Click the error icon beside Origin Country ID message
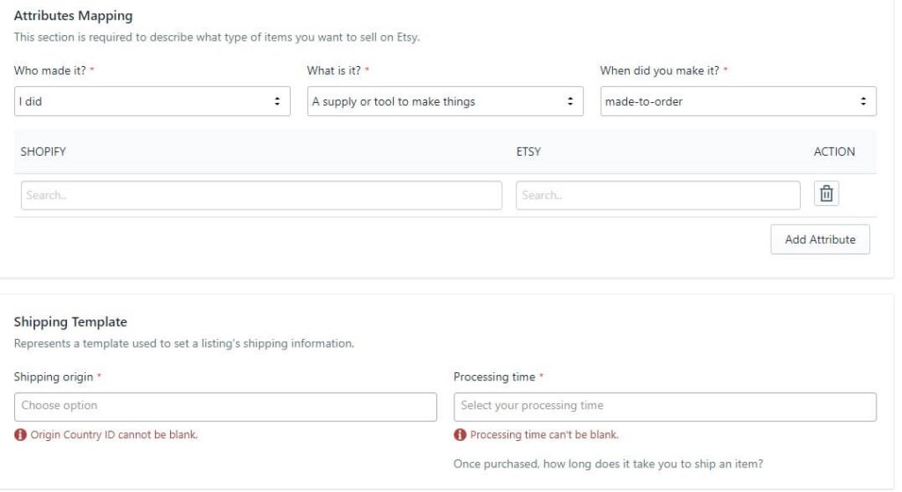This screenshot has width=902, height=492. tap(20, 435)
